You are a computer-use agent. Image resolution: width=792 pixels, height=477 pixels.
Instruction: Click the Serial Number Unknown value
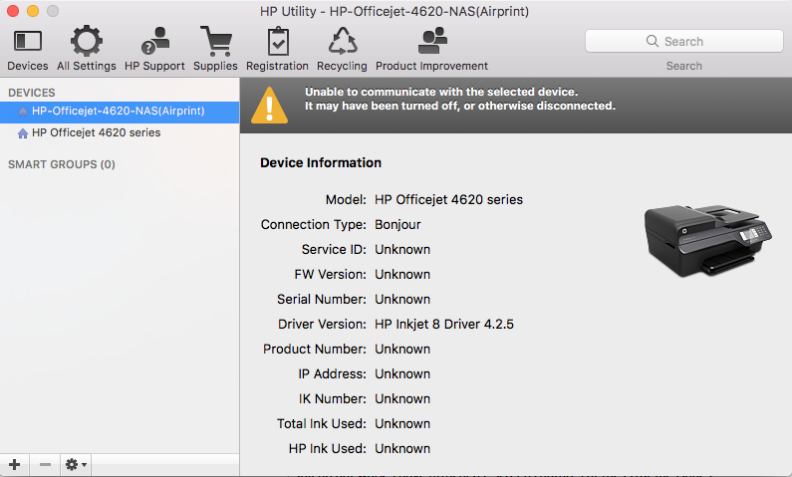click(x=402, y=300)
